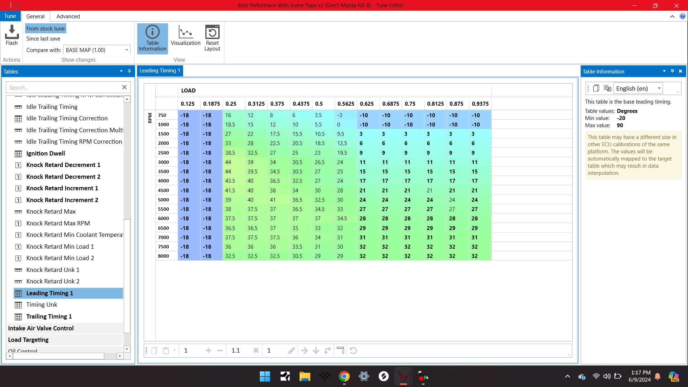
Task: Click the interpolate vertically down arrow
Action: 316,350
